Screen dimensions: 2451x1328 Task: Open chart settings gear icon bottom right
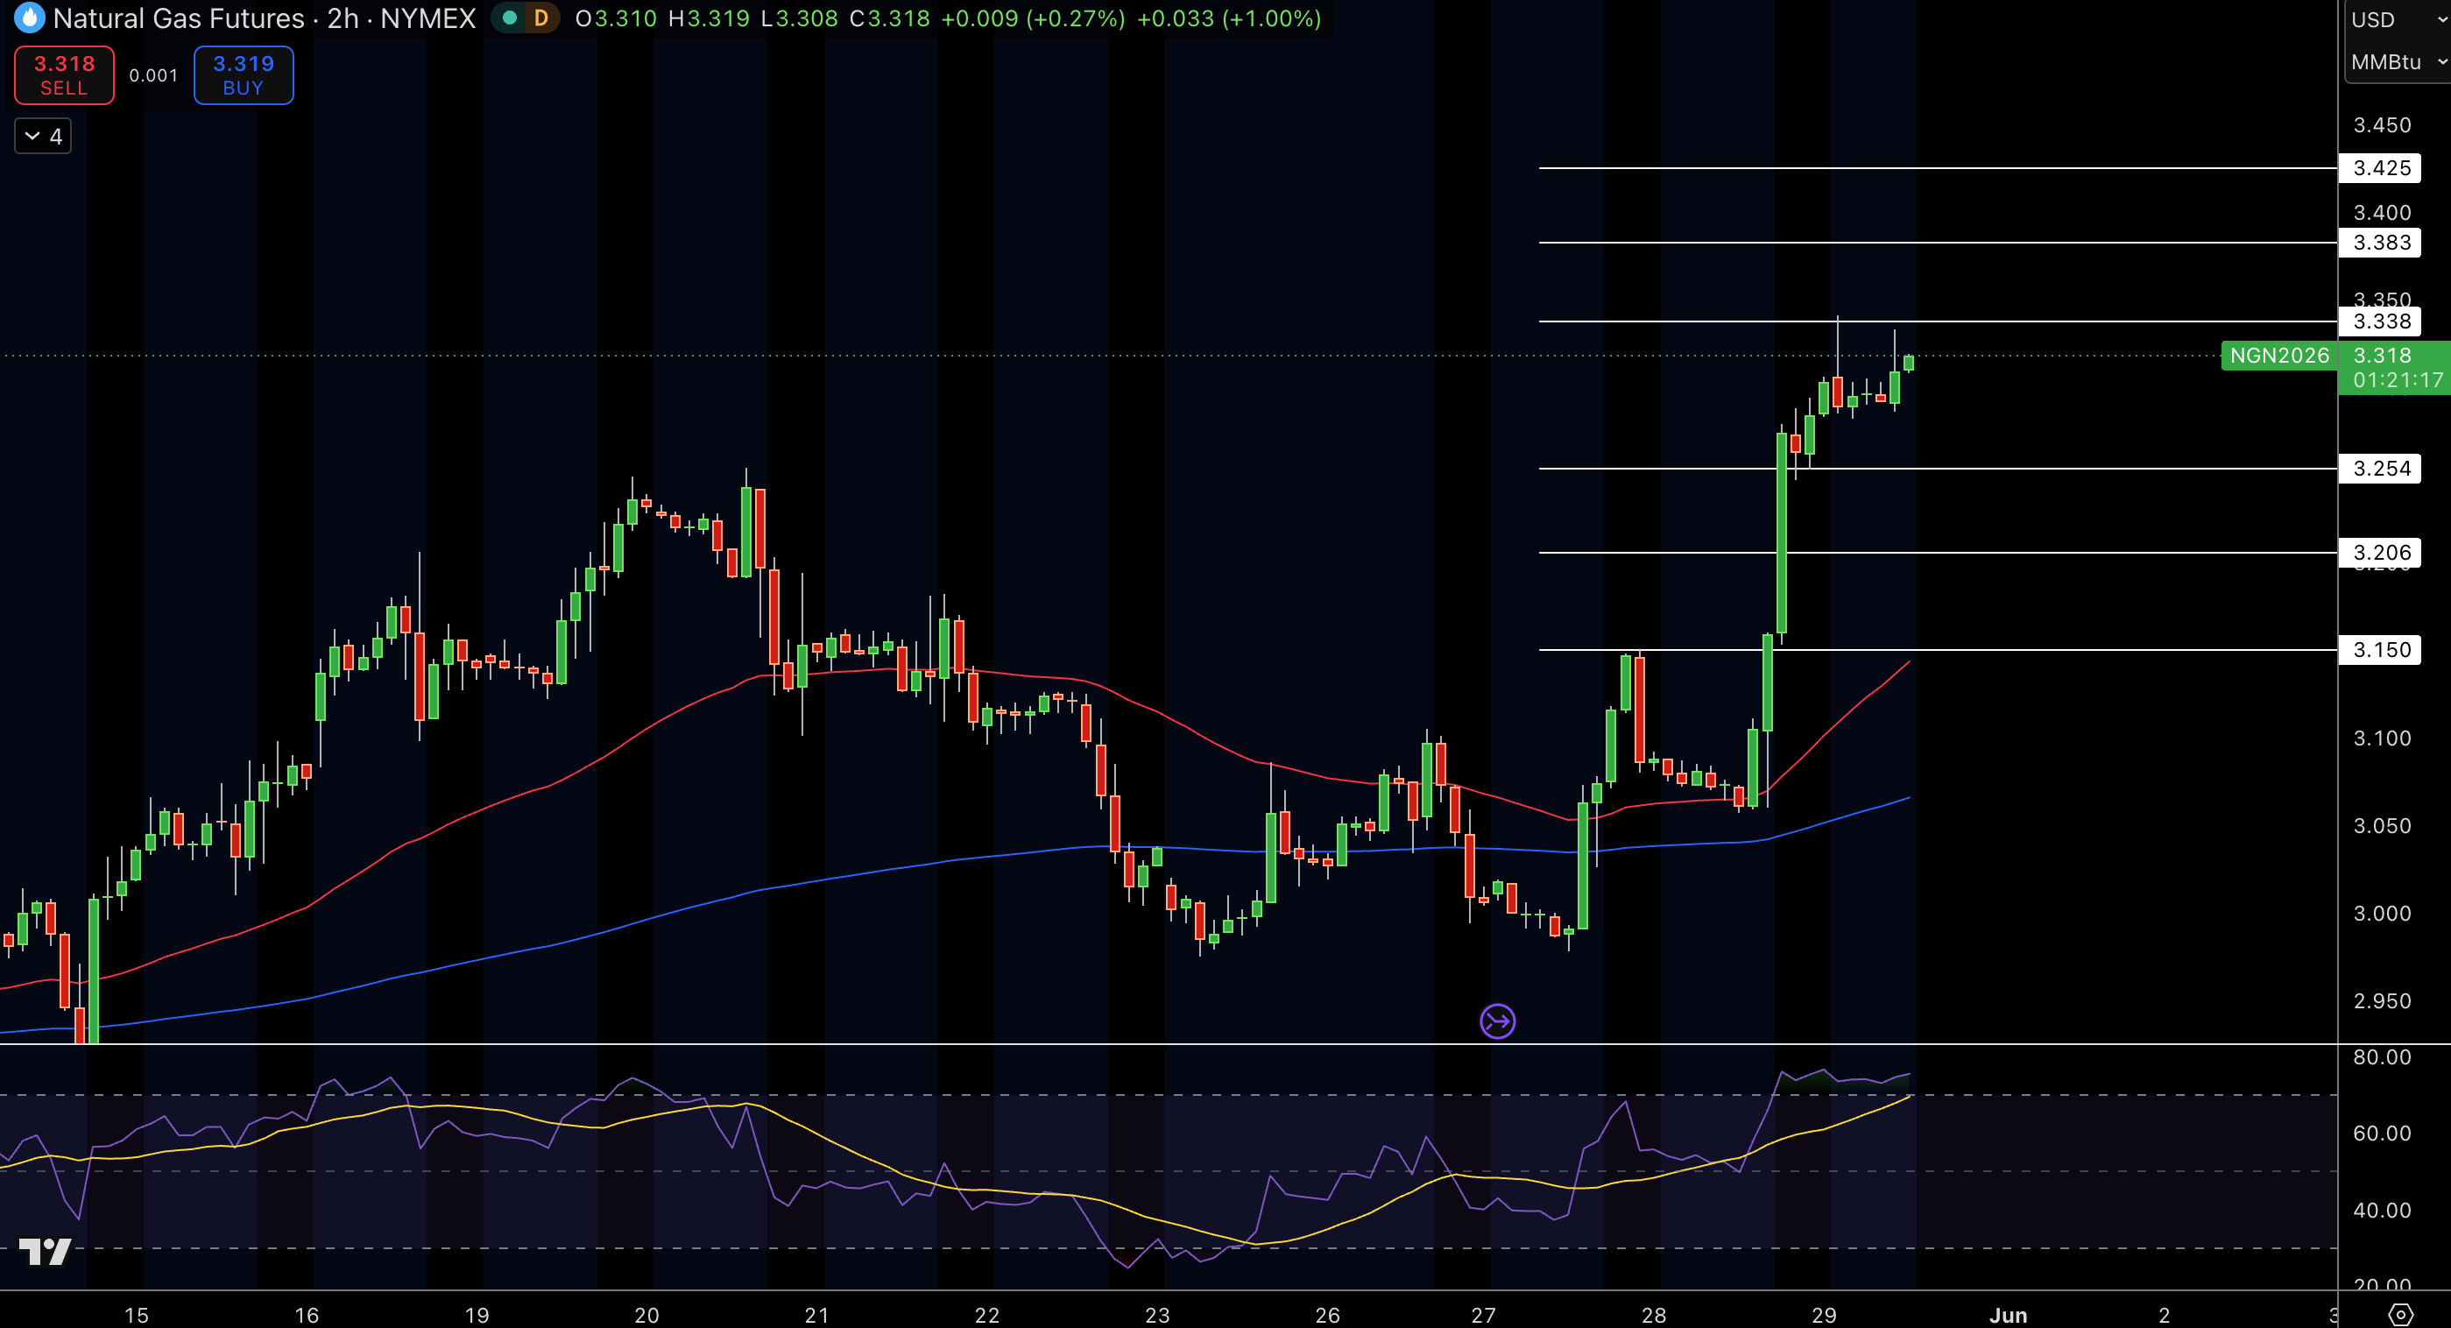pyautogui.click(x=2400, y=1315)
